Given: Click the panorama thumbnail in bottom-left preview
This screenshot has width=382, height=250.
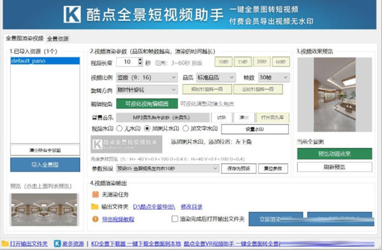Looking at the screenshot, I should 45,209.
